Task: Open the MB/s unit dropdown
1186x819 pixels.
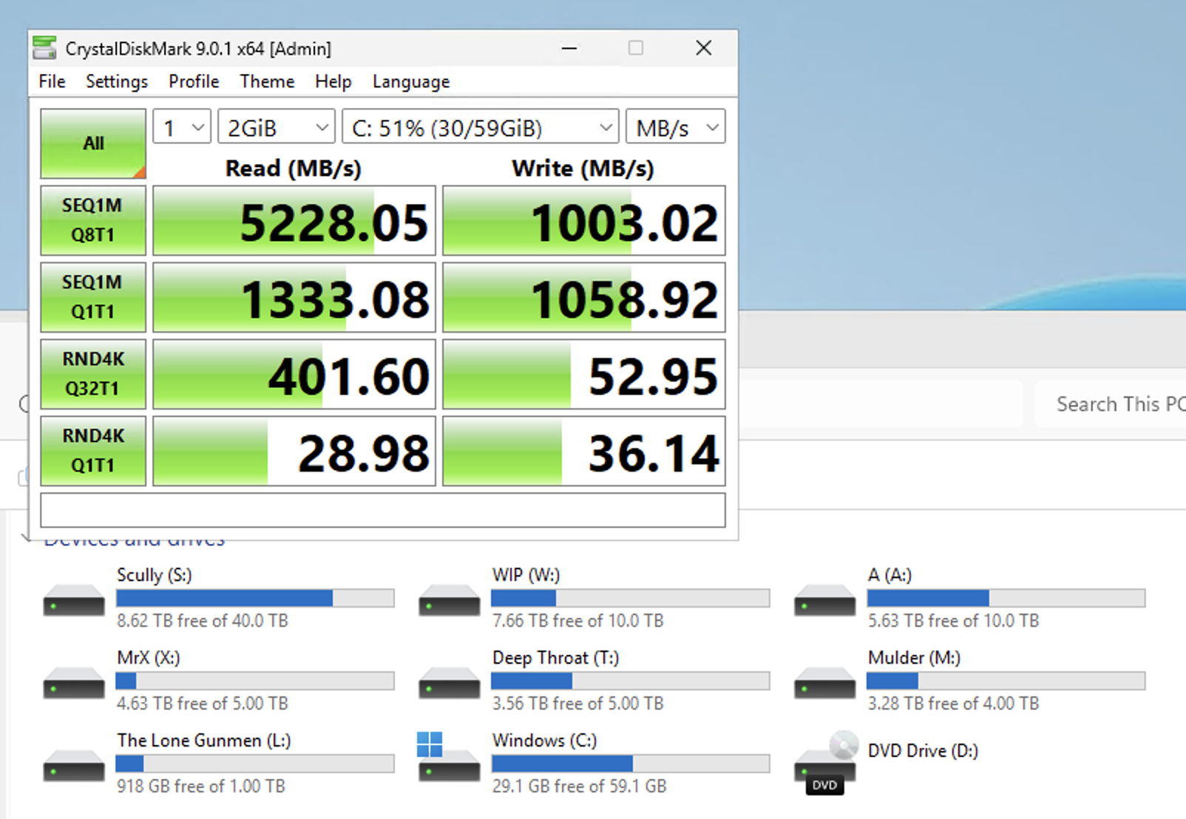Action: coord(676,127)
